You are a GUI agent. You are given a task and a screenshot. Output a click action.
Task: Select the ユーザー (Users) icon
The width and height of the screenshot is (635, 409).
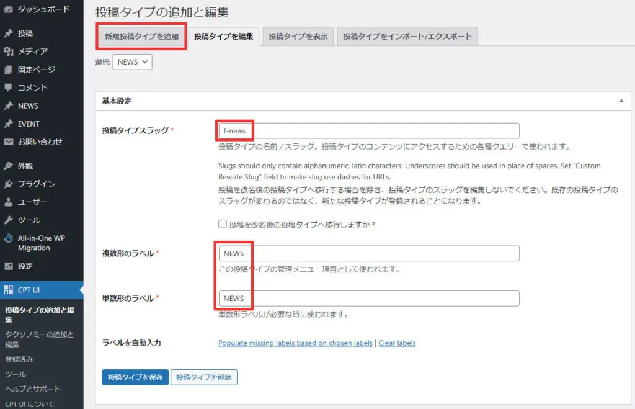pyautogui.click(x=9, y=202)
